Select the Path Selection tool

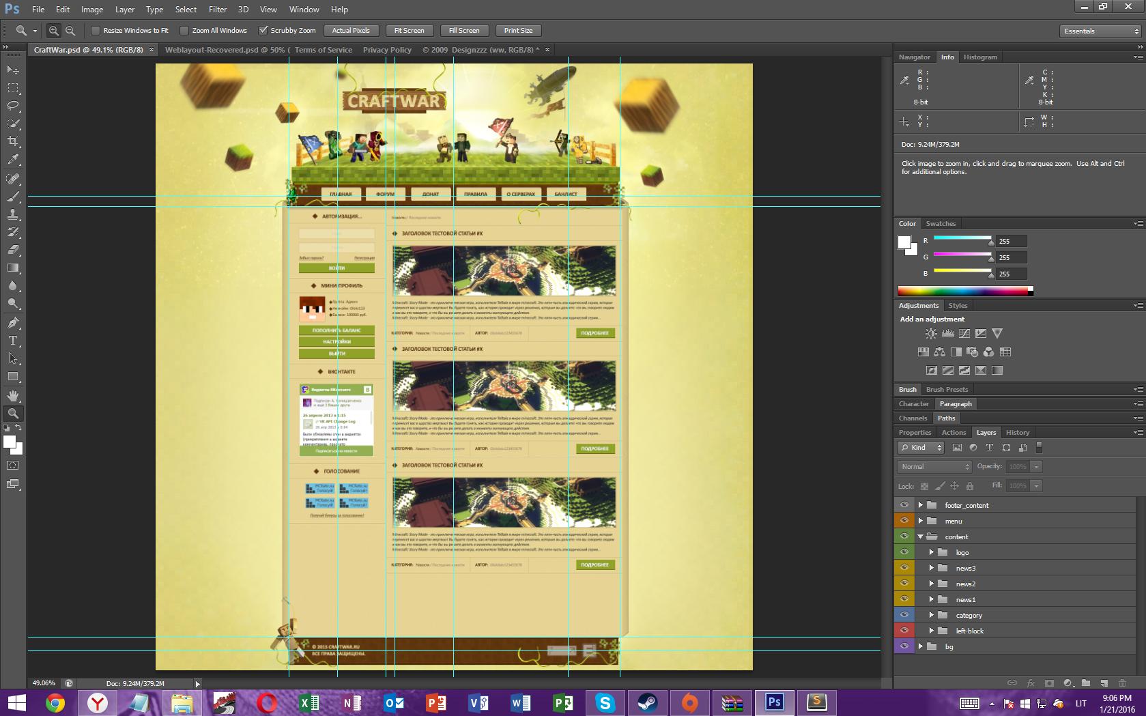point(13,358)
